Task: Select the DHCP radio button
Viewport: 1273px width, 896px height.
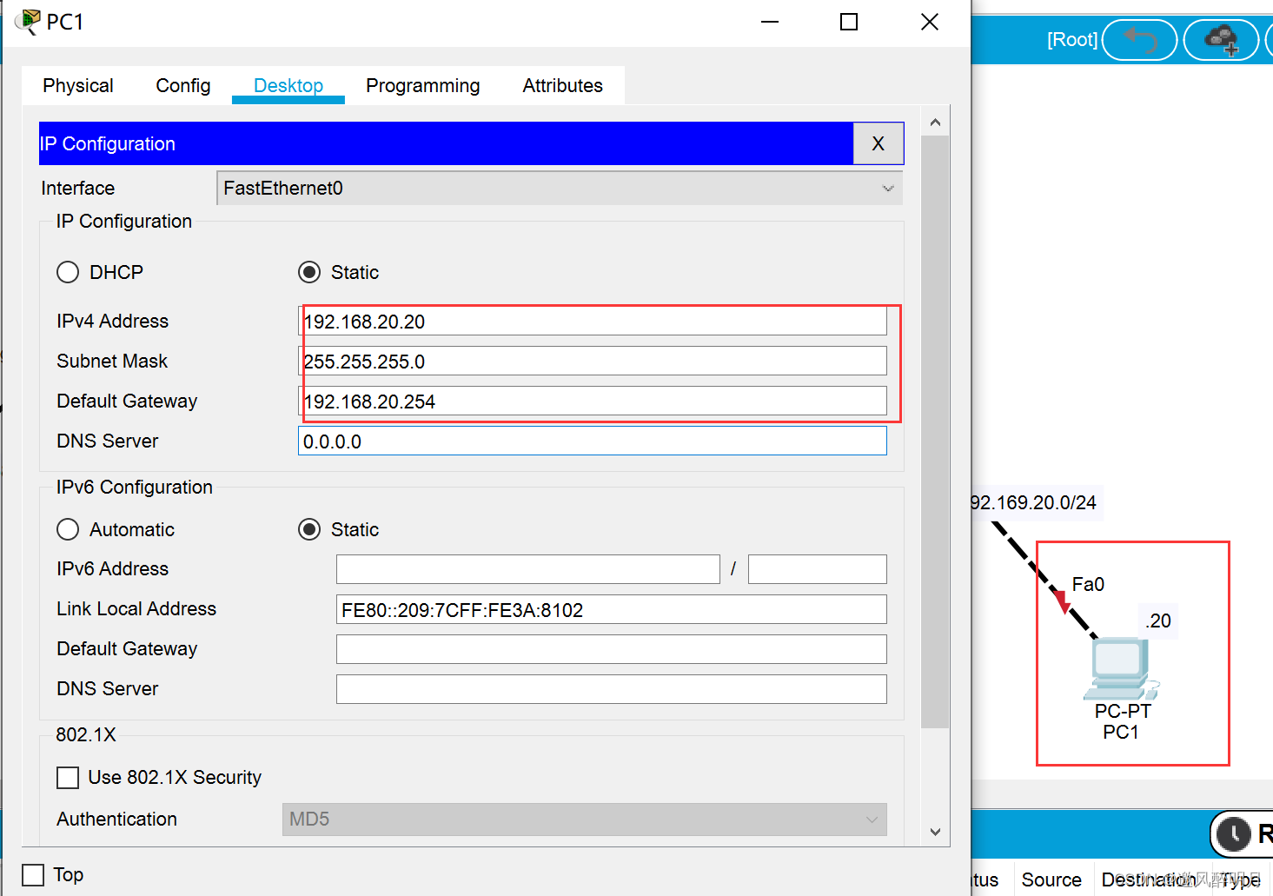Action: click(x=68, y=272)
